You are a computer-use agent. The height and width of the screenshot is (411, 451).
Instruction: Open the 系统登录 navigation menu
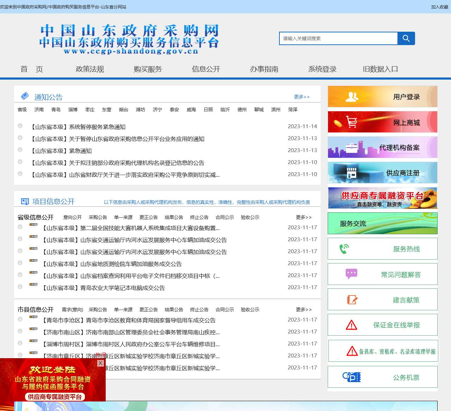pyautogui.click(x=322, y=69)
